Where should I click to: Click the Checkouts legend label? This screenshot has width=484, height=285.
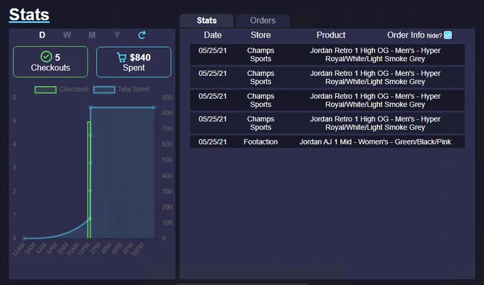[x=74, y=90]
